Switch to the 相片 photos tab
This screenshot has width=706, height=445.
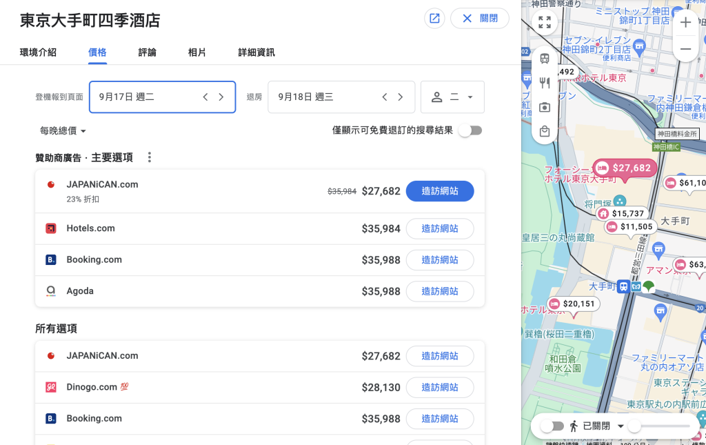(197, 52)
